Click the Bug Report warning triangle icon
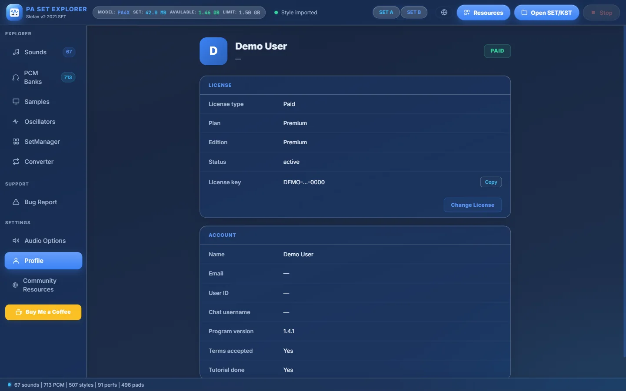The width and height of the screenshot is (626, 391). (16, 202)
